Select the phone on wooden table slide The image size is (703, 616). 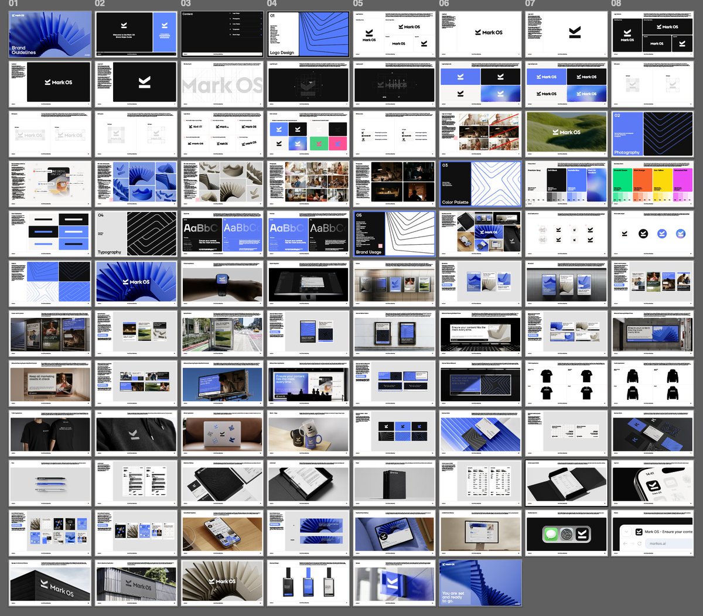pos(222,532)
